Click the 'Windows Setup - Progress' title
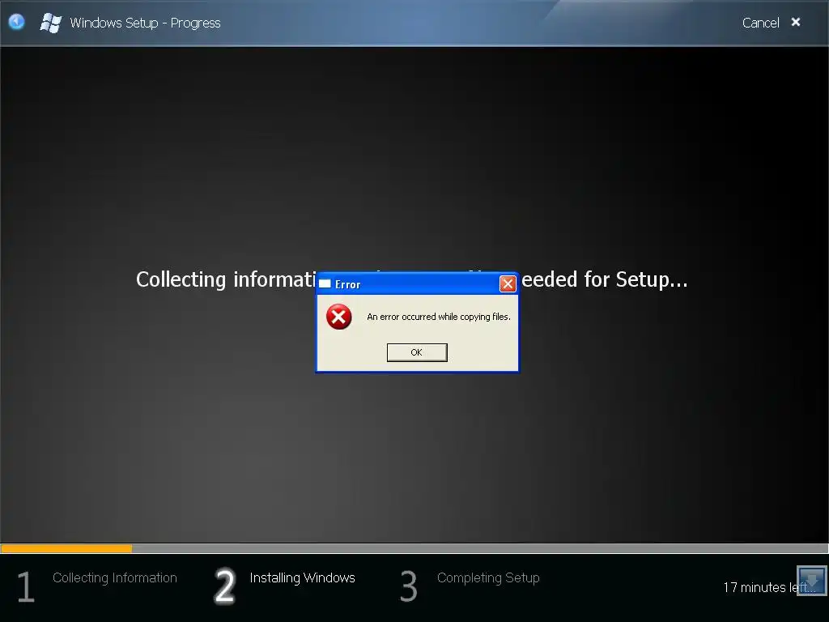The width and height of the screenshot is (829, 622). 146,23
